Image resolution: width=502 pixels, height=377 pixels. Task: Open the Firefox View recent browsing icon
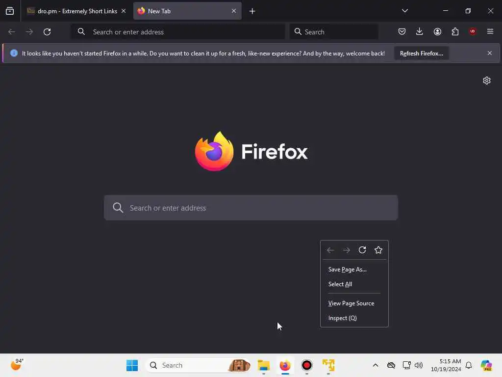click(10, 11)
